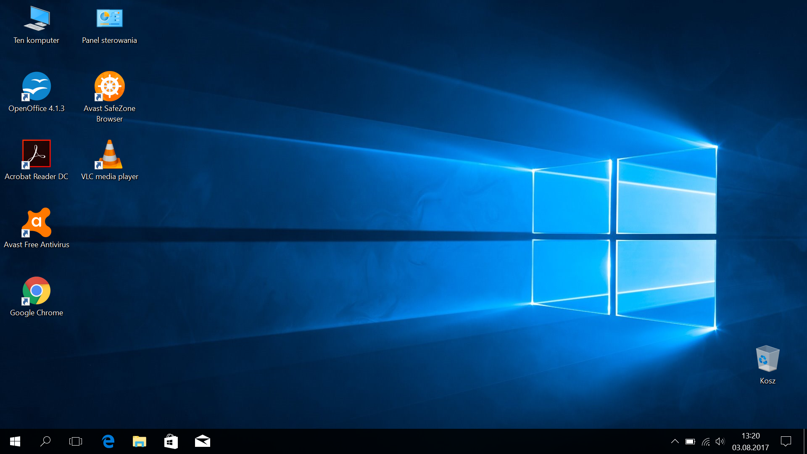
Task: Check battery status in system tray
Action: coord(690,441)
